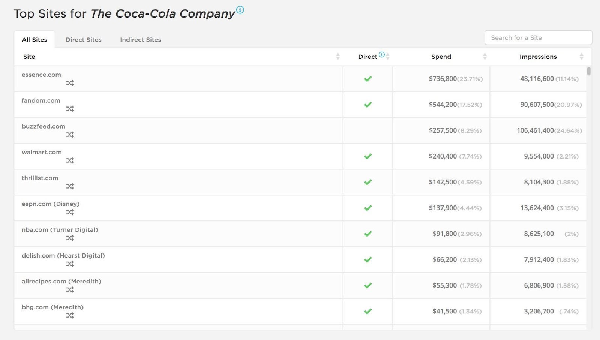Viewport: 600px width, 340px height.
Task: Click the direct checkmark for essence.com
Action: (x=368, y=79)
